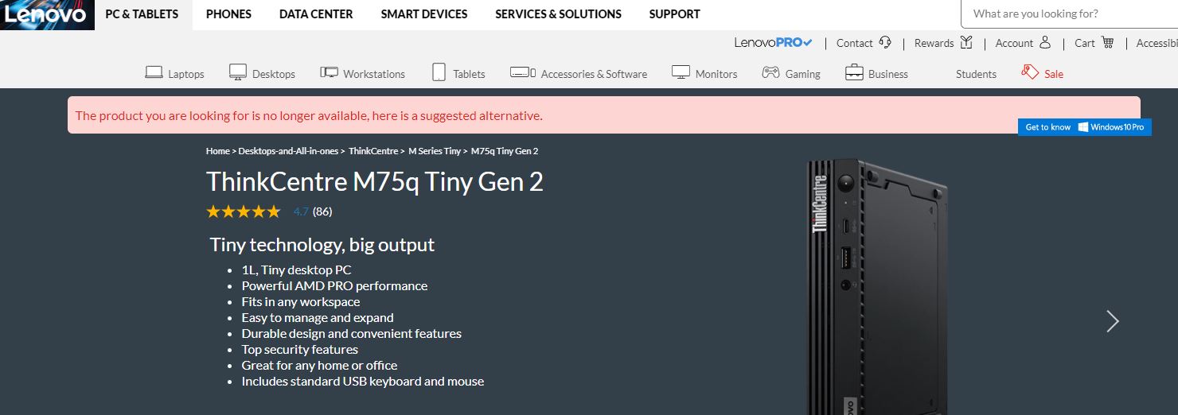Click the Support menu item
Viewport: 1178px width, 415px height.
[674, 14]
